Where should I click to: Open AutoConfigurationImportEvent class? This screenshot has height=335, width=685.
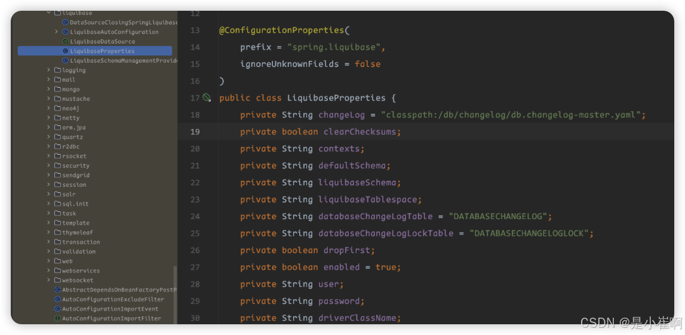[x=110, y=309]
